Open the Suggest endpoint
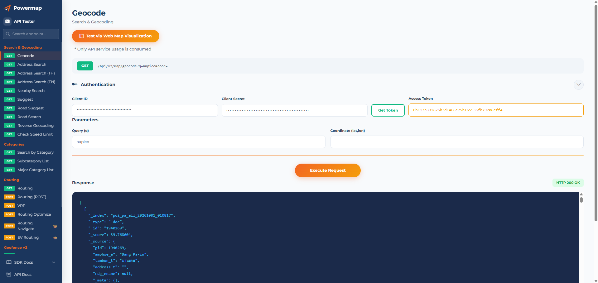This screenshot has width=598, height=283. tap(31, 99)
